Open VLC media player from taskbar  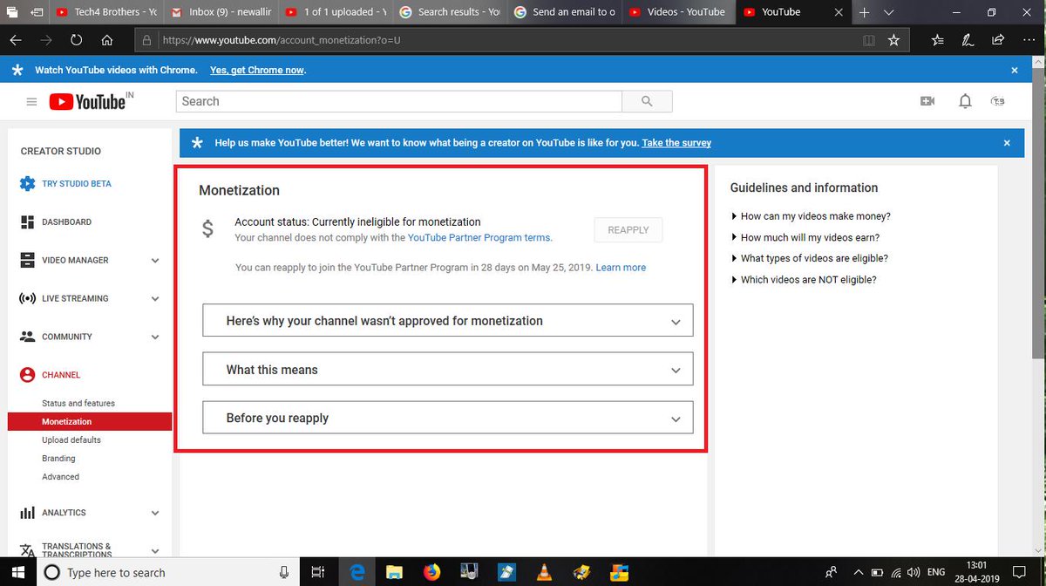click(545, 572)
